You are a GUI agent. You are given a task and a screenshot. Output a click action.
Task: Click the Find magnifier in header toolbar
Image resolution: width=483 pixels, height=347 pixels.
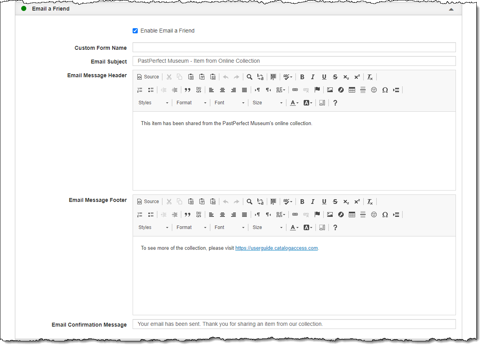pyautogui.click(x=249, y=77)
